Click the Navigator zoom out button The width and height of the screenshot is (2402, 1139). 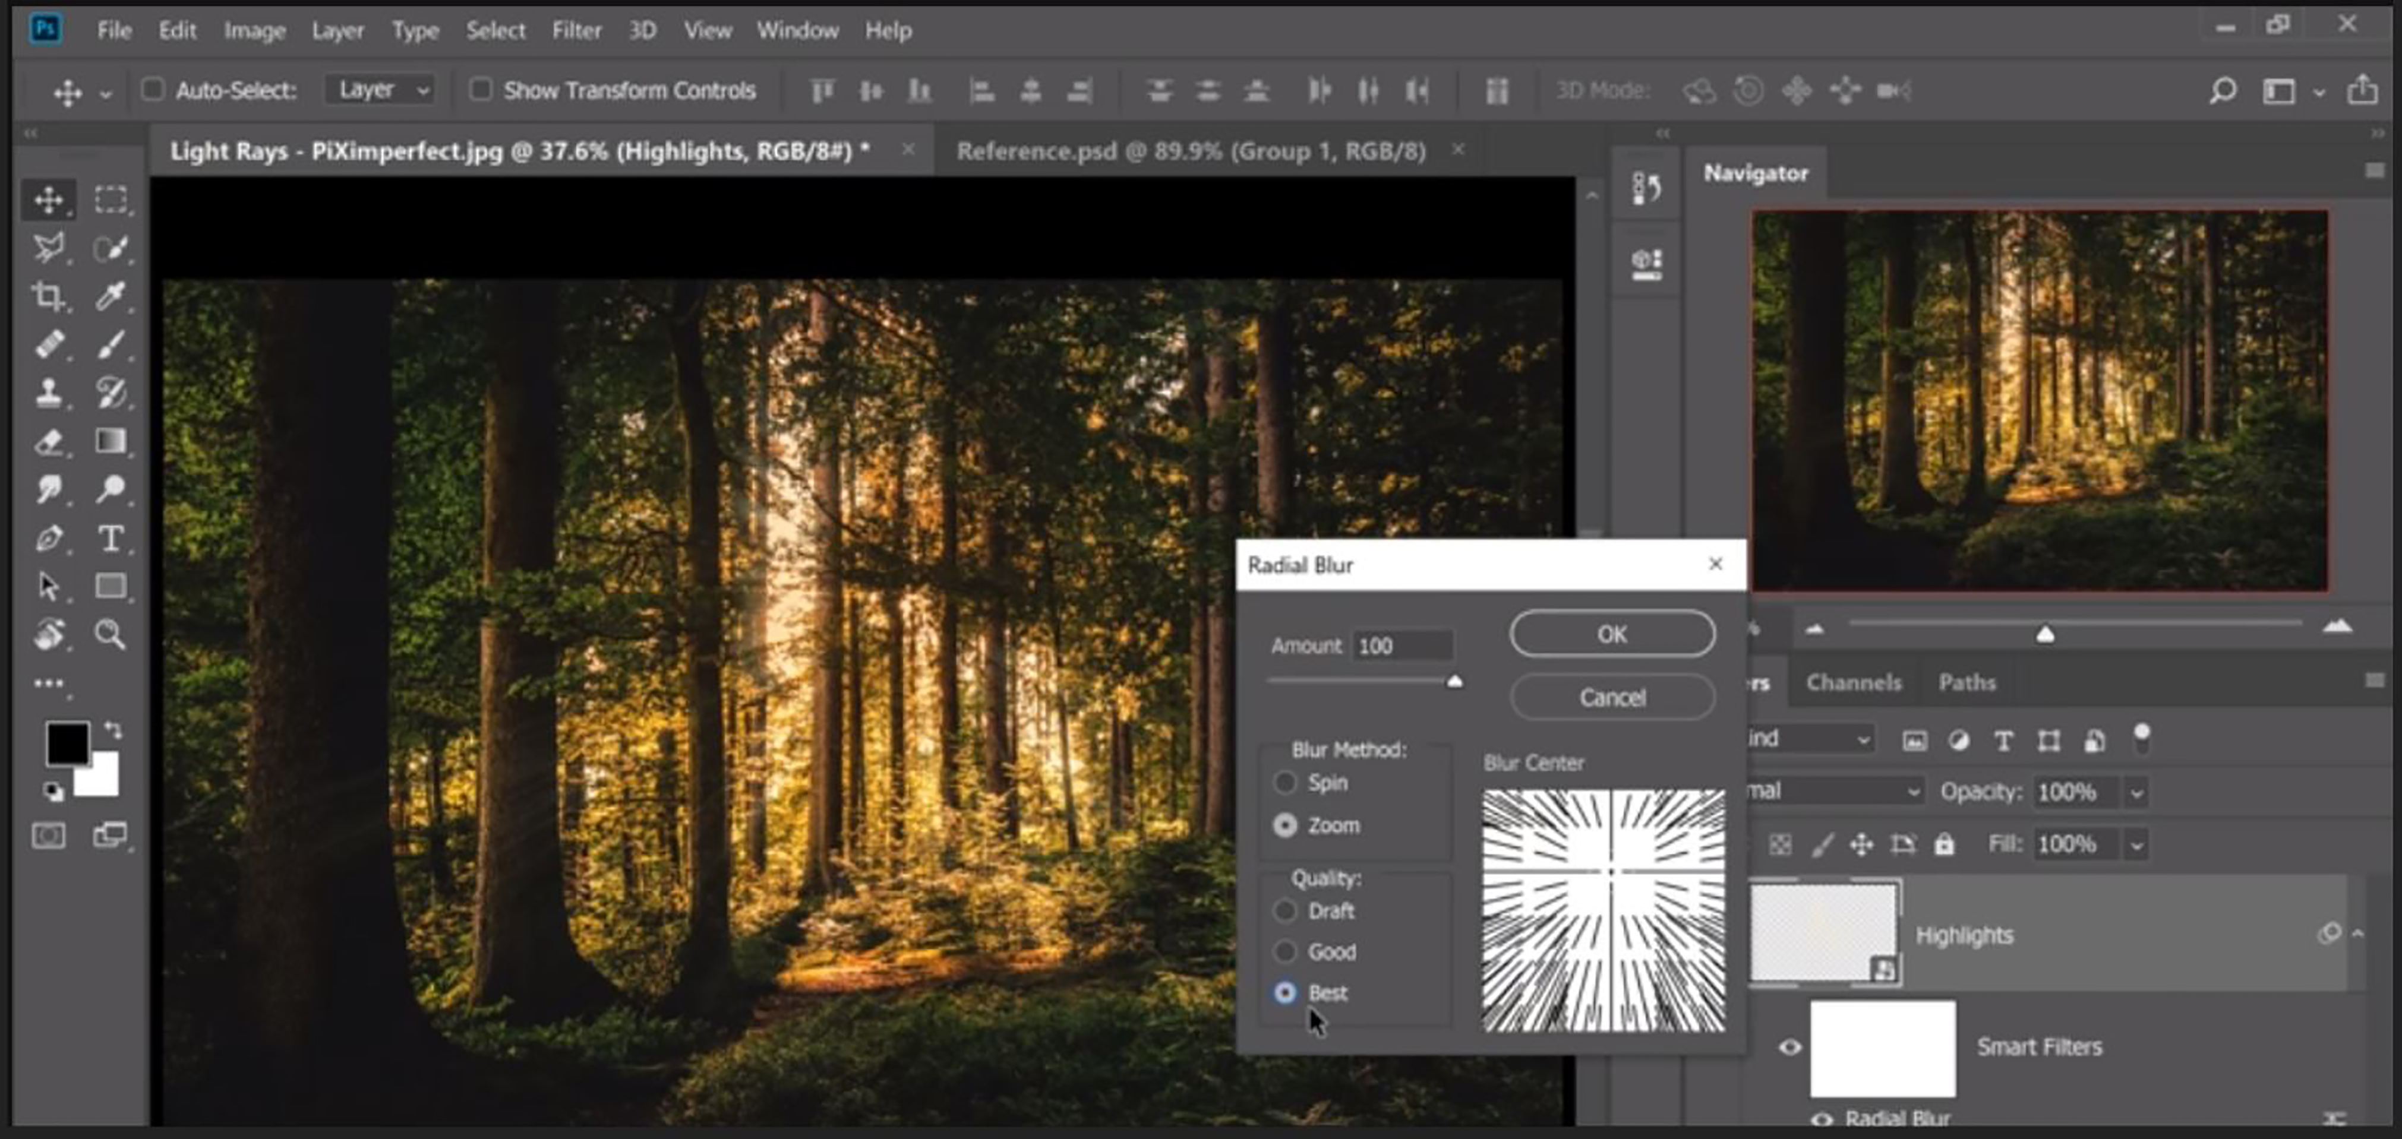point(1814,629)
